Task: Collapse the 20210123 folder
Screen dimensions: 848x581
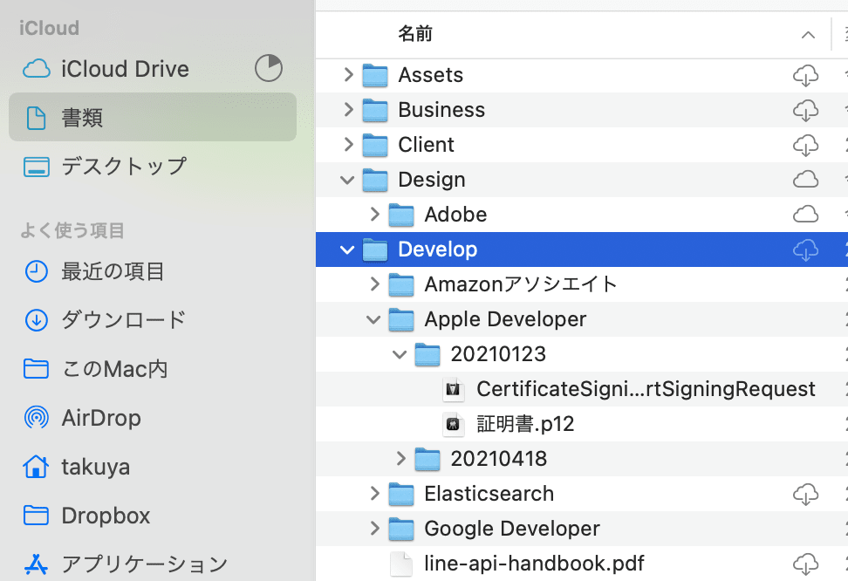Action: coord(400,354)
